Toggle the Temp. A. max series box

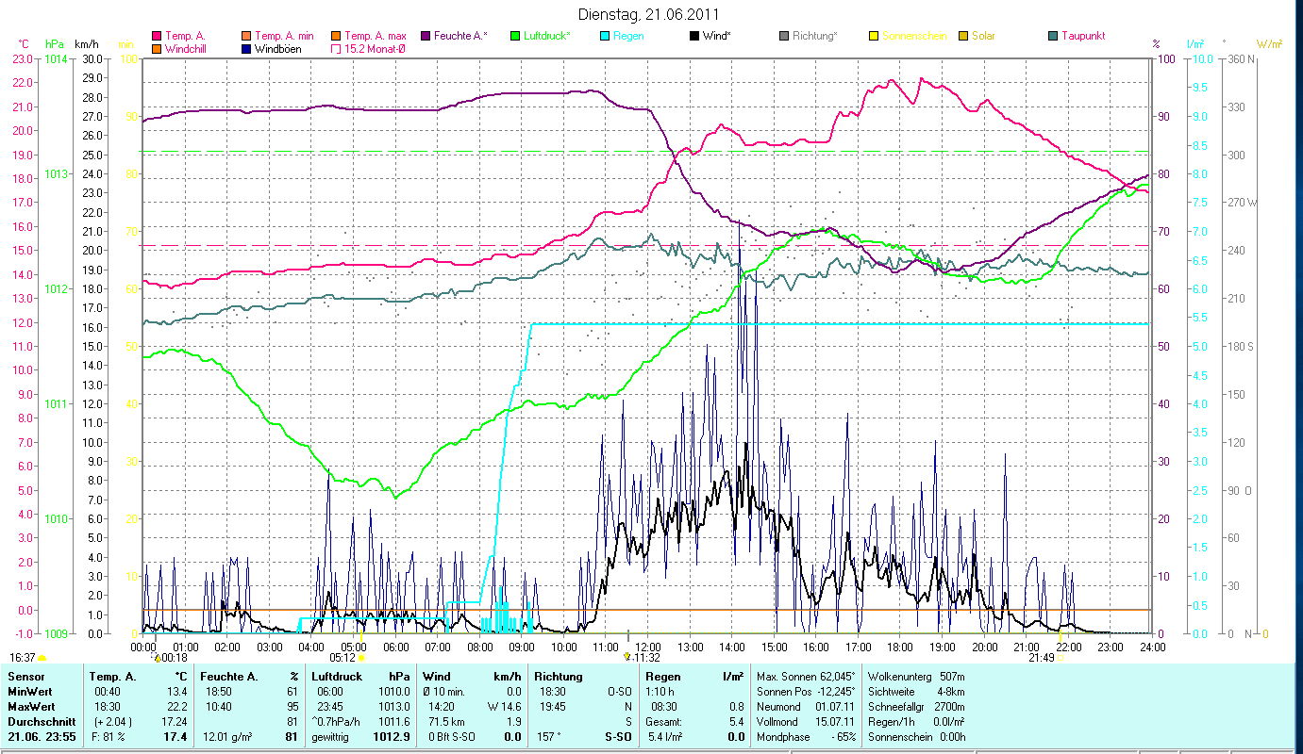(x=335, y=36)
